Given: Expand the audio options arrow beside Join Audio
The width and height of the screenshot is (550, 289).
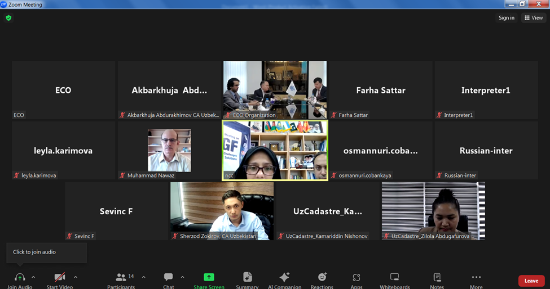Looking at the screenshot, I should [33, 277].
